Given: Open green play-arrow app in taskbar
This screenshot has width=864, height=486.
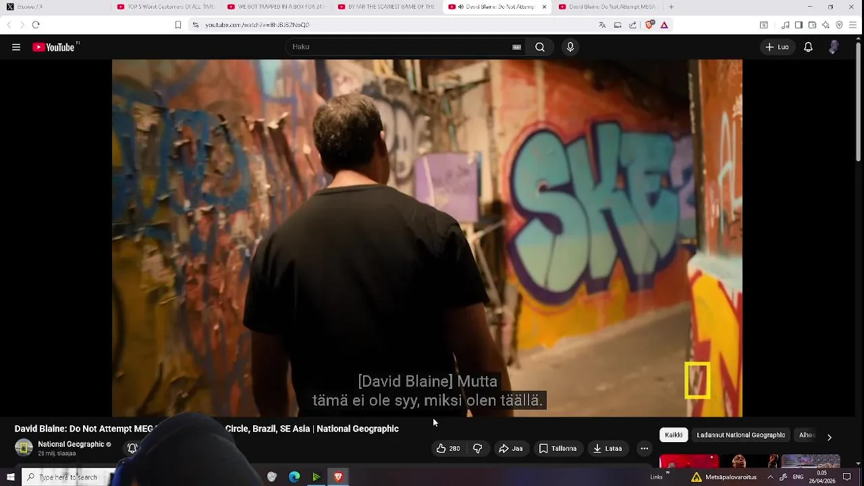Looking at the screenshot, I should 316,477.
